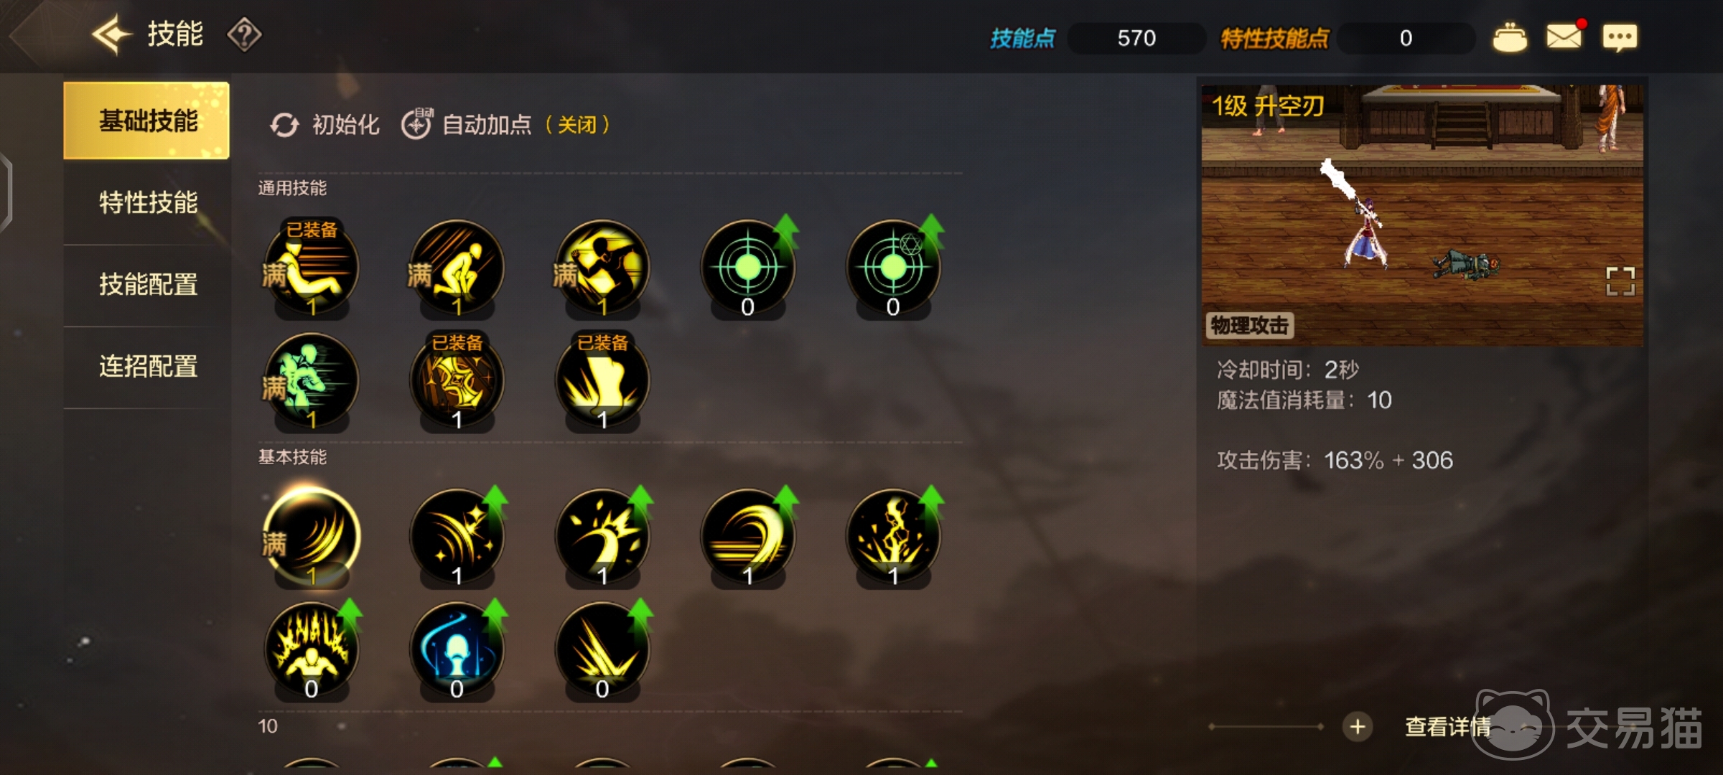Click the back arrow beside 技能
Image resolution: width=1723 pixels, height=775 pixels.
[x=112, y=34]
